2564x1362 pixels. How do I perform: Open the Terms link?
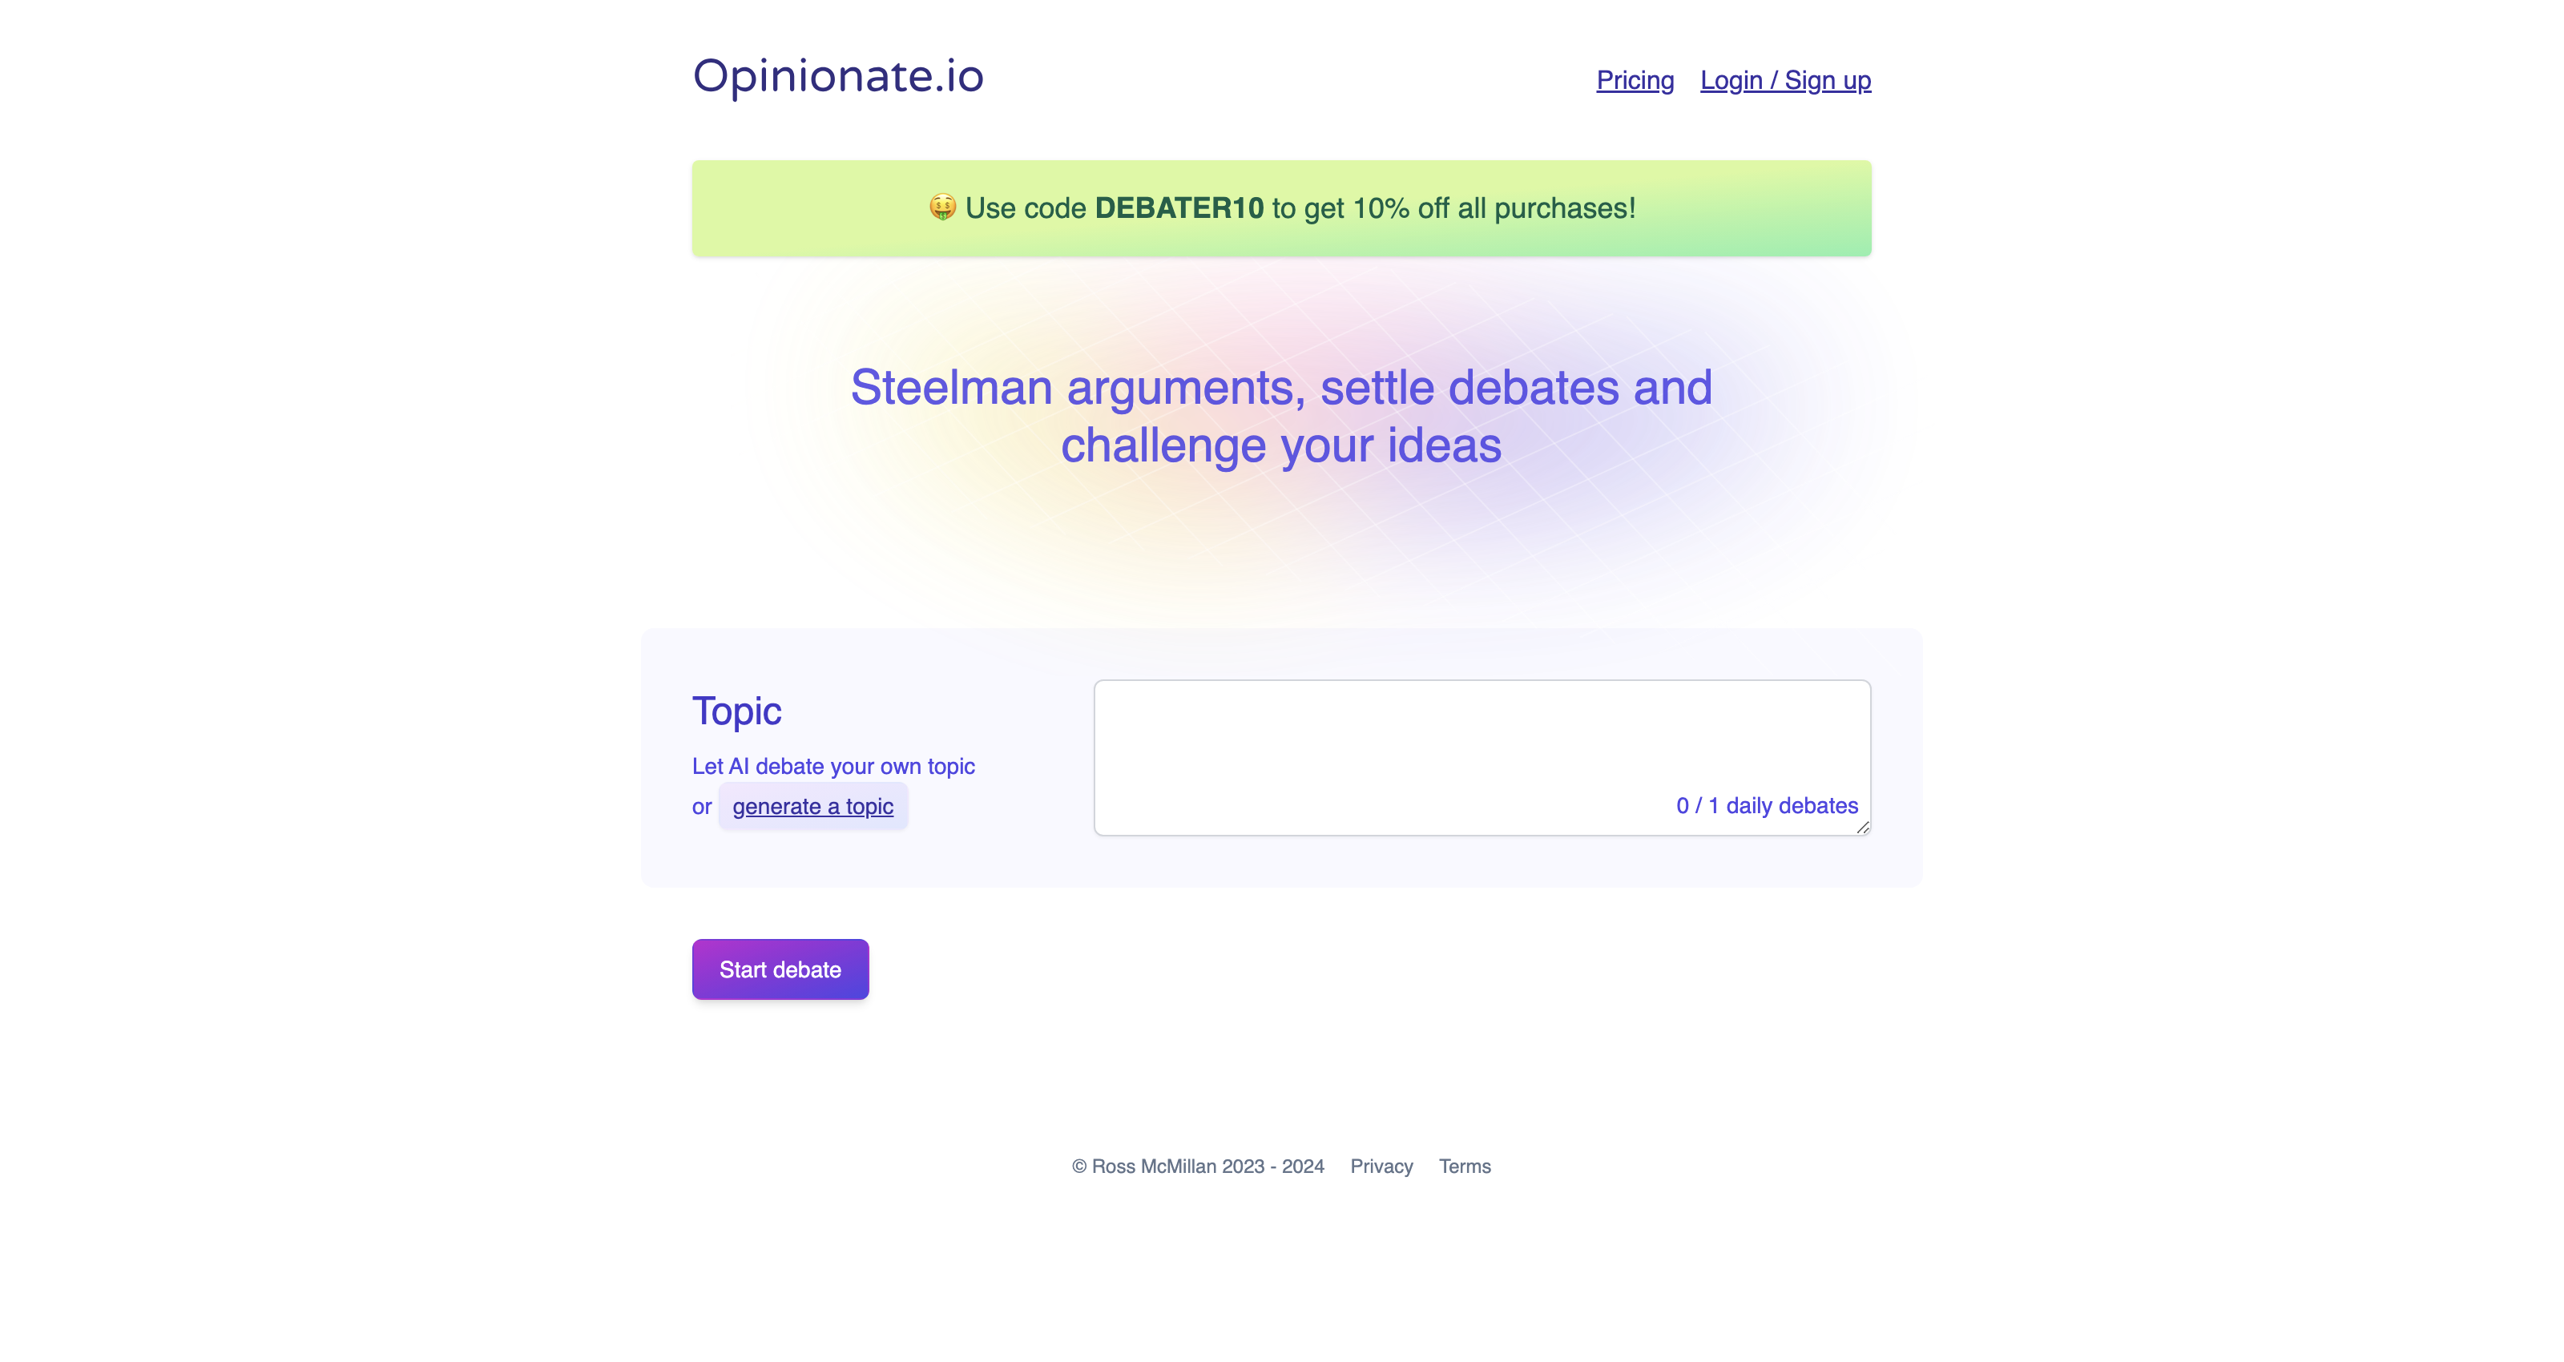point(1464,1166)
